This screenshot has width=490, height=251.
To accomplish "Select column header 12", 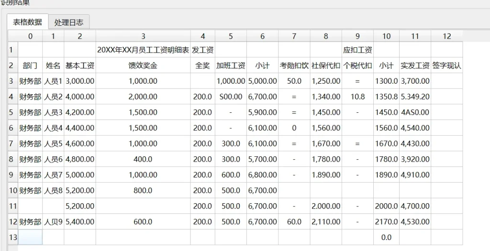I will [446, 36].
